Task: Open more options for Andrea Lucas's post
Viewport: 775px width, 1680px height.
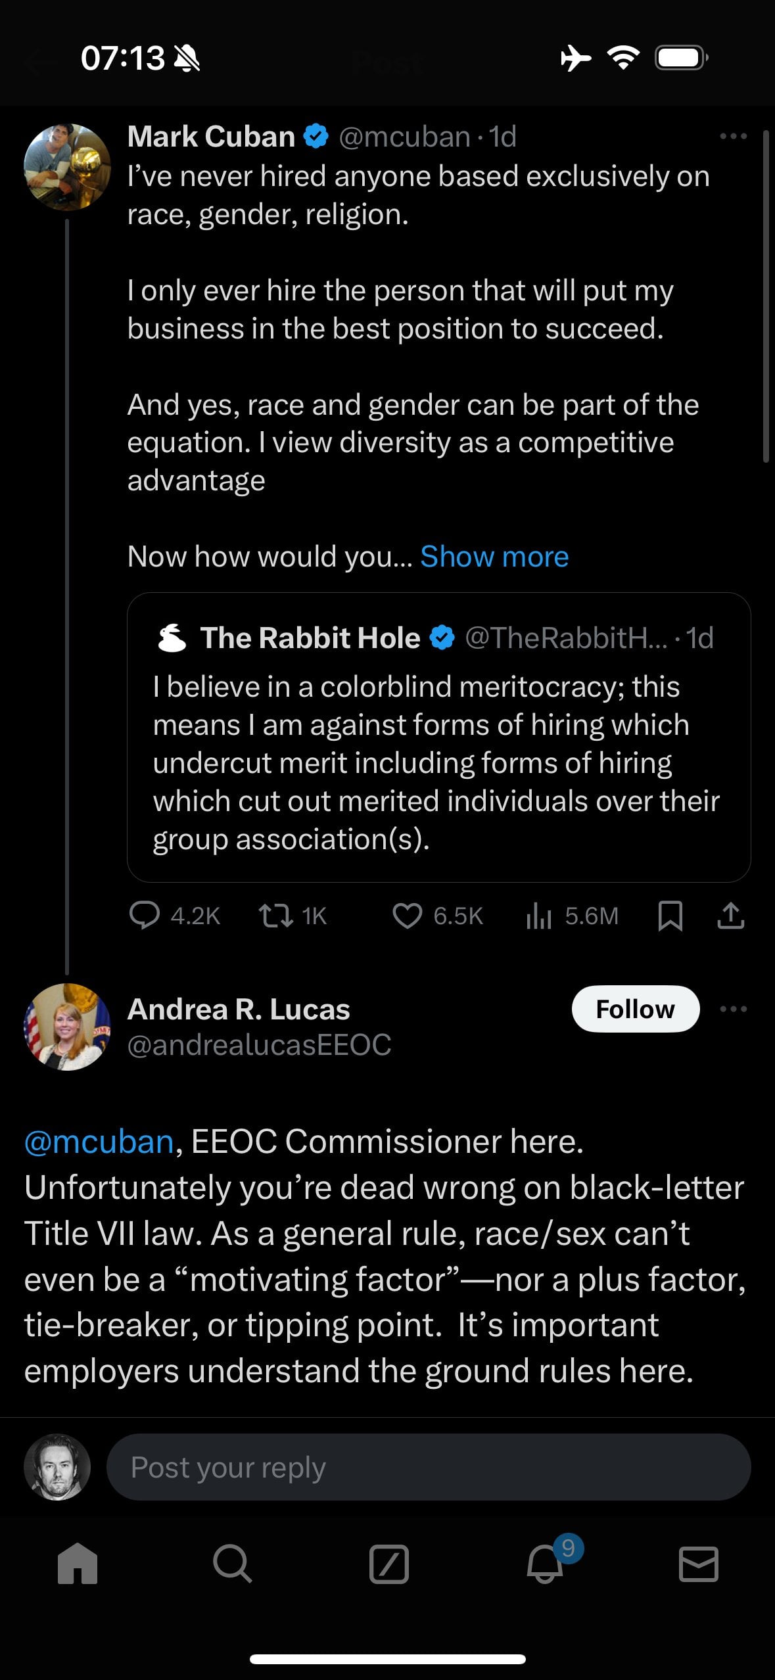Action: 733,1009
